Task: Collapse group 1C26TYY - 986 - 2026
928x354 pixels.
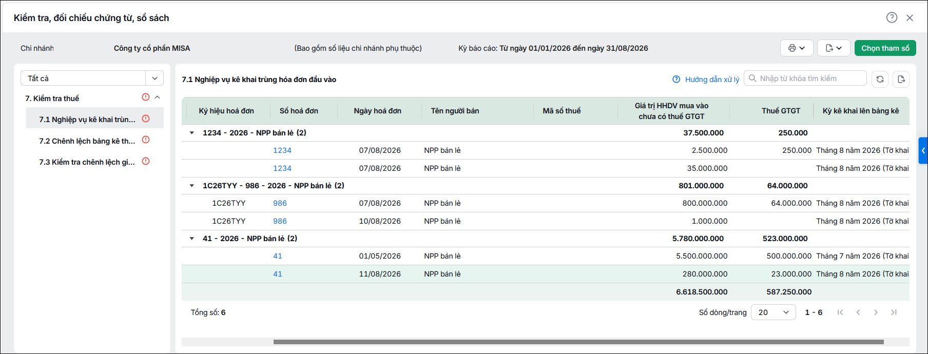Action: tap(192, 186)
